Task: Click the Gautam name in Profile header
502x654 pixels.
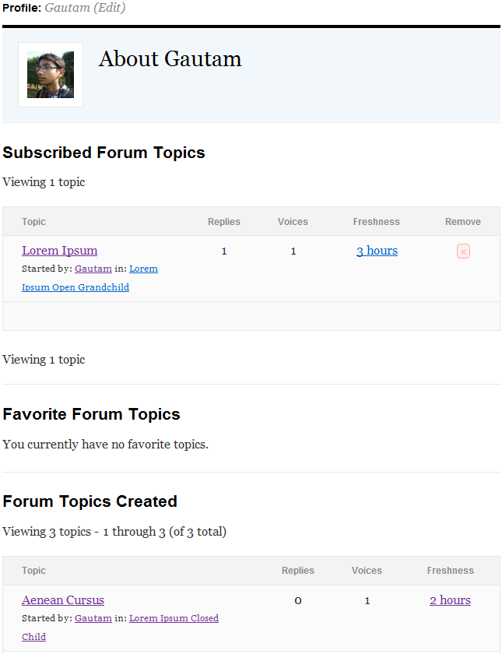Action: [67, 8]
